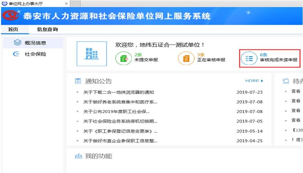Click the welcome text 欢迎您，地纬五证合一测试单位！
Viewport: 303px width, 173px height.
tap(160, 45)
